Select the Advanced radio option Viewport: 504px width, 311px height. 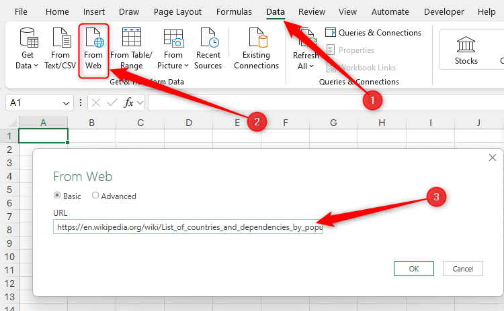pyautogui.click(x=95, y=196)
